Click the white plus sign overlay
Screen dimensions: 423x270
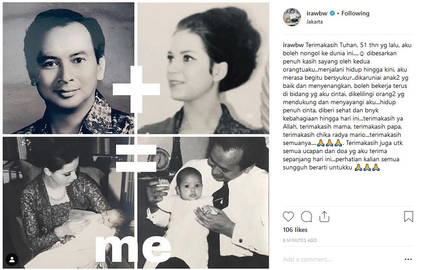(x=136, y=89)
